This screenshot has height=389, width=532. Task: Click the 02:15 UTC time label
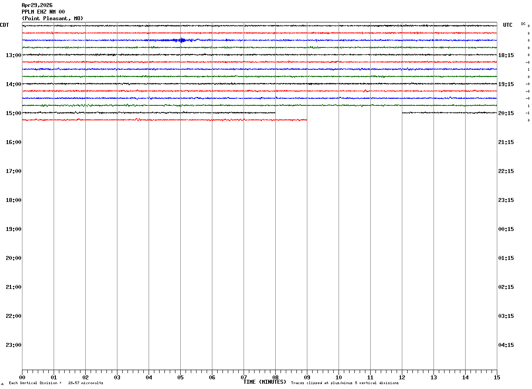pos(506,287)
